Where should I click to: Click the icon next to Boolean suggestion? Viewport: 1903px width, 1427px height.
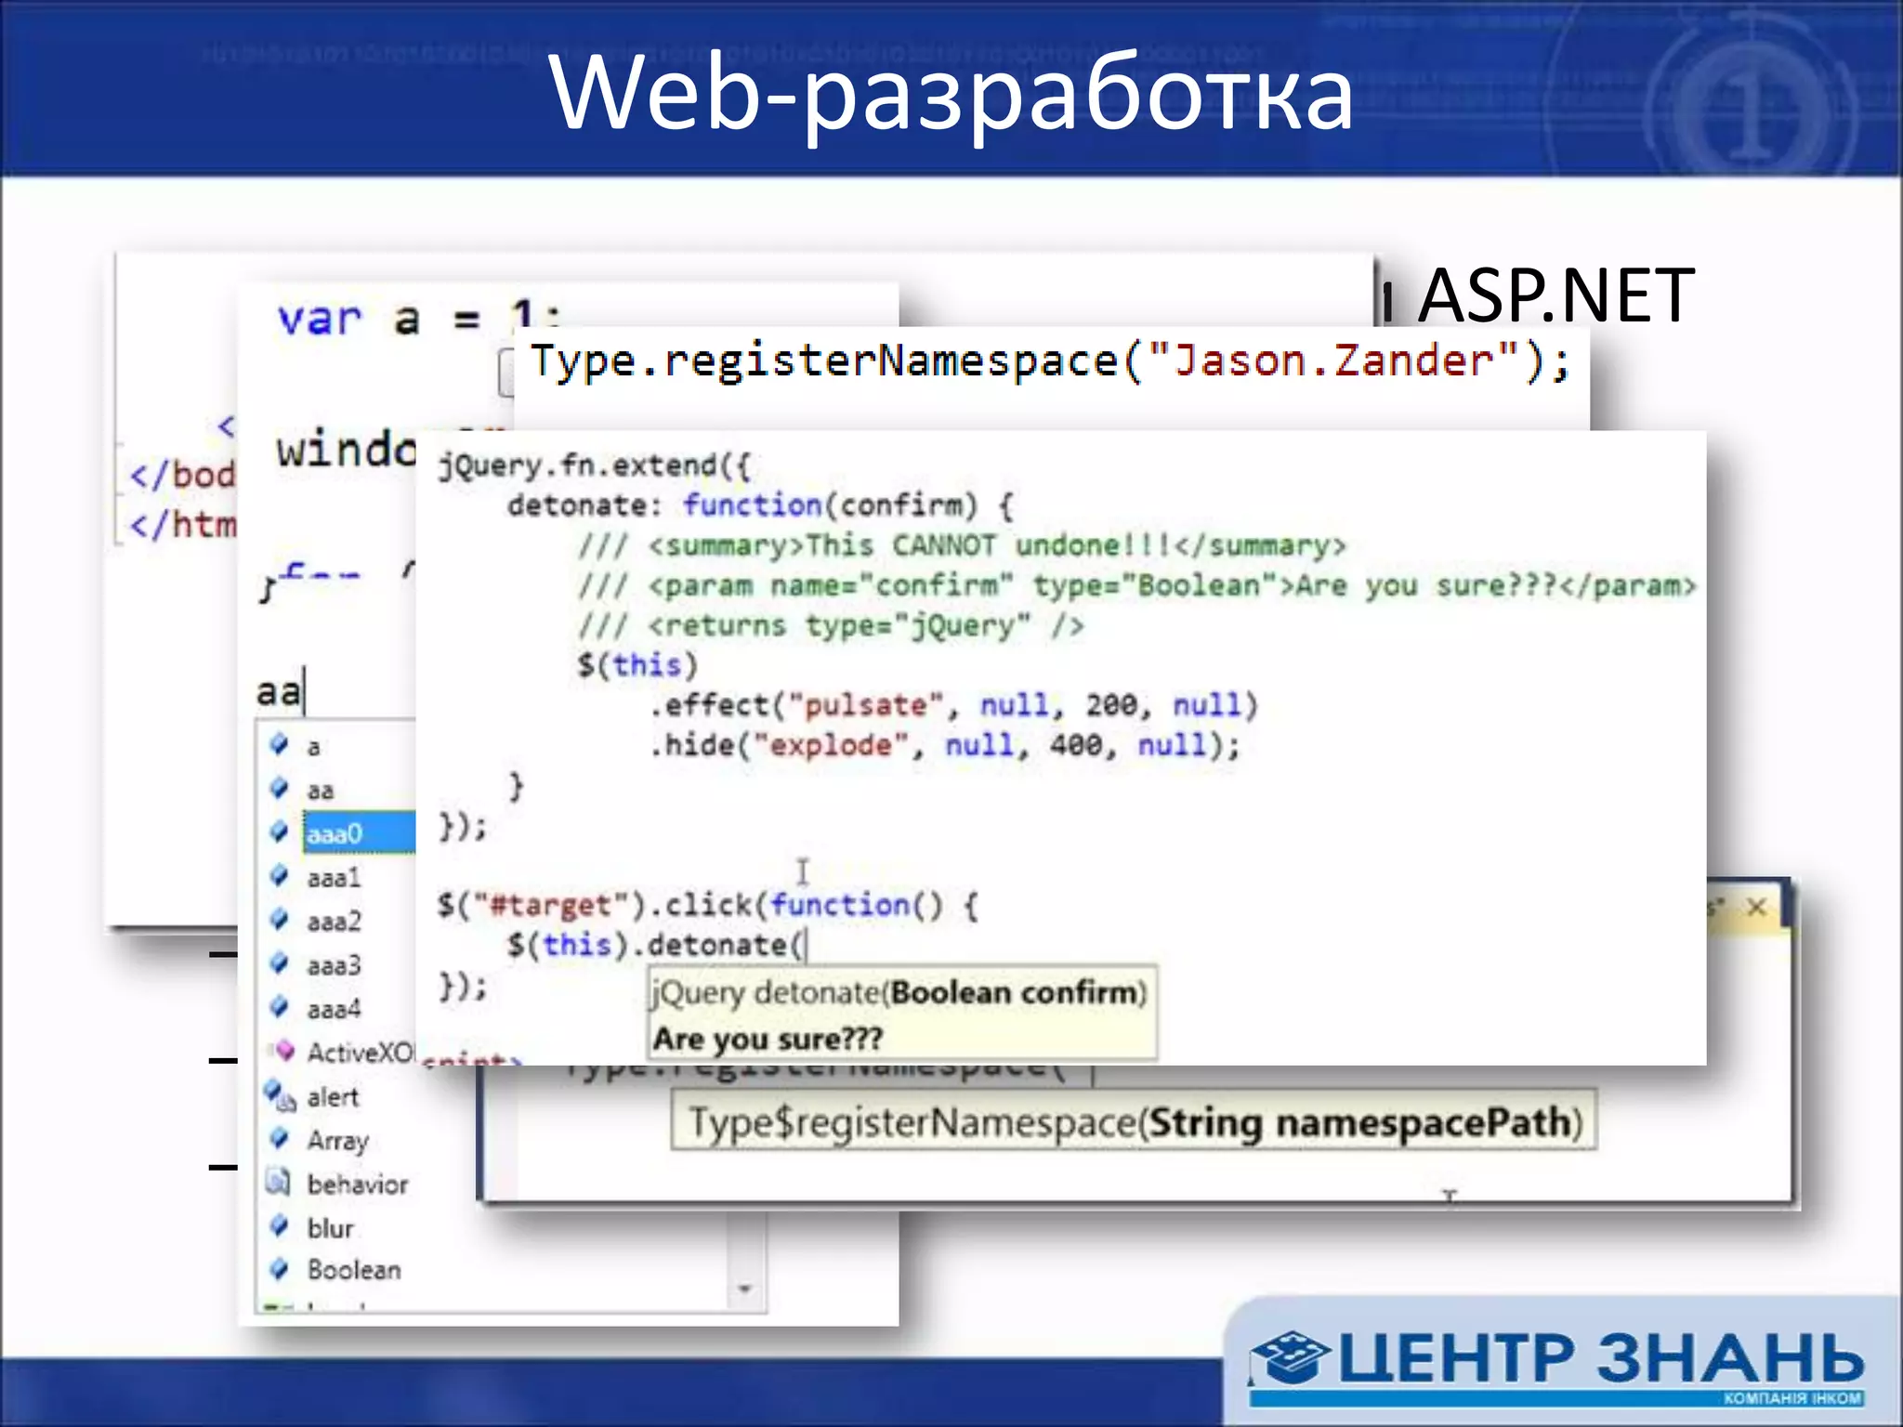[279, 1268]
